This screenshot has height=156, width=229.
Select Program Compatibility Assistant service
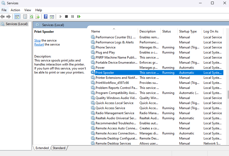[157, 93]
